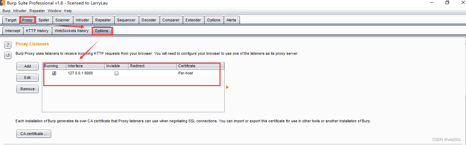Click the help question mark icon
The image size is (466, 145).
8,45
